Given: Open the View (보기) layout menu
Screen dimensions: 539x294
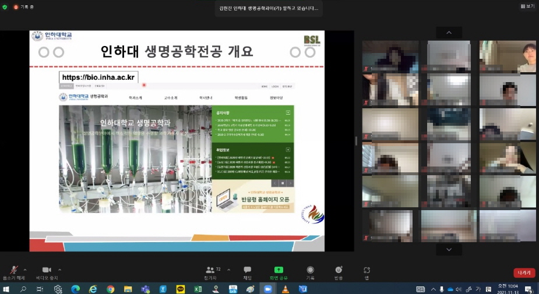Looking at the screenshot, I should tap(527, 6).
